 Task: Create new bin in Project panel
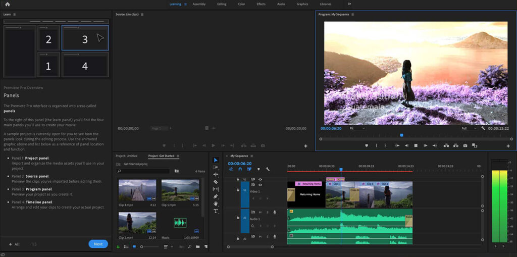tap(197, 246)
